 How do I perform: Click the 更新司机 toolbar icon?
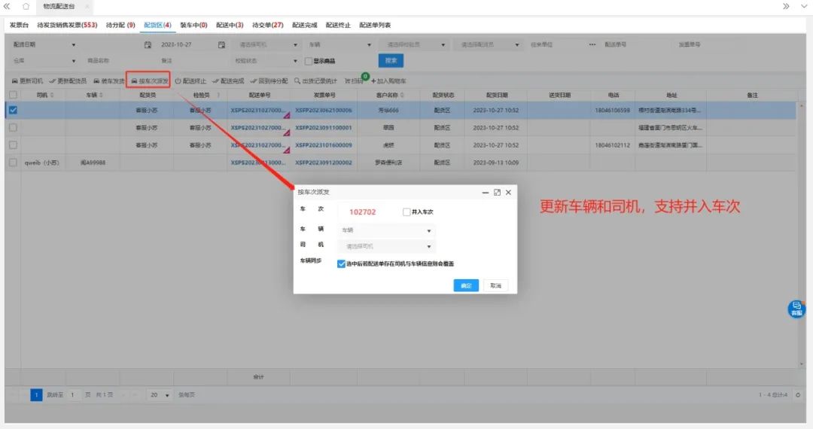14,81
